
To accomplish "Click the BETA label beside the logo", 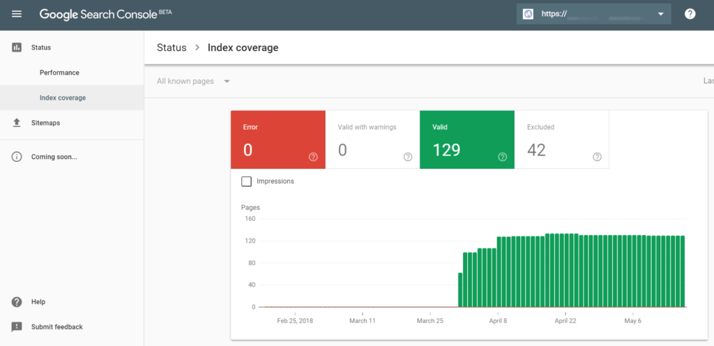I will [165, 11].
